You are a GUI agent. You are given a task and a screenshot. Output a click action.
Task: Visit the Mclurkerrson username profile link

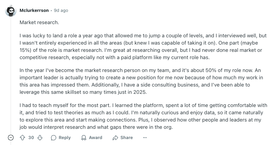[x=34, y=11]
